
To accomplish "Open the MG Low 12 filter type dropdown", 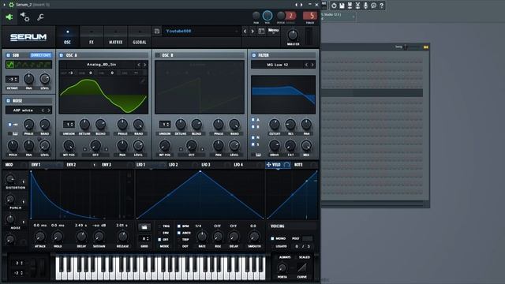I will point(277,65).
